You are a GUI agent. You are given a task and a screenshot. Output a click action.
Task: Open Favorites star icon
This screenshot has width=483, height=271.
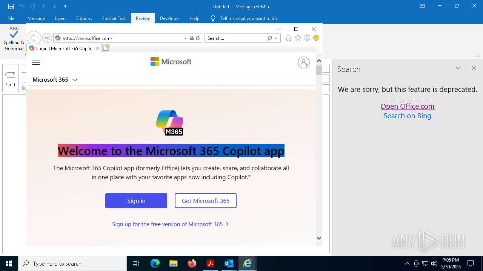click(298, 38)
